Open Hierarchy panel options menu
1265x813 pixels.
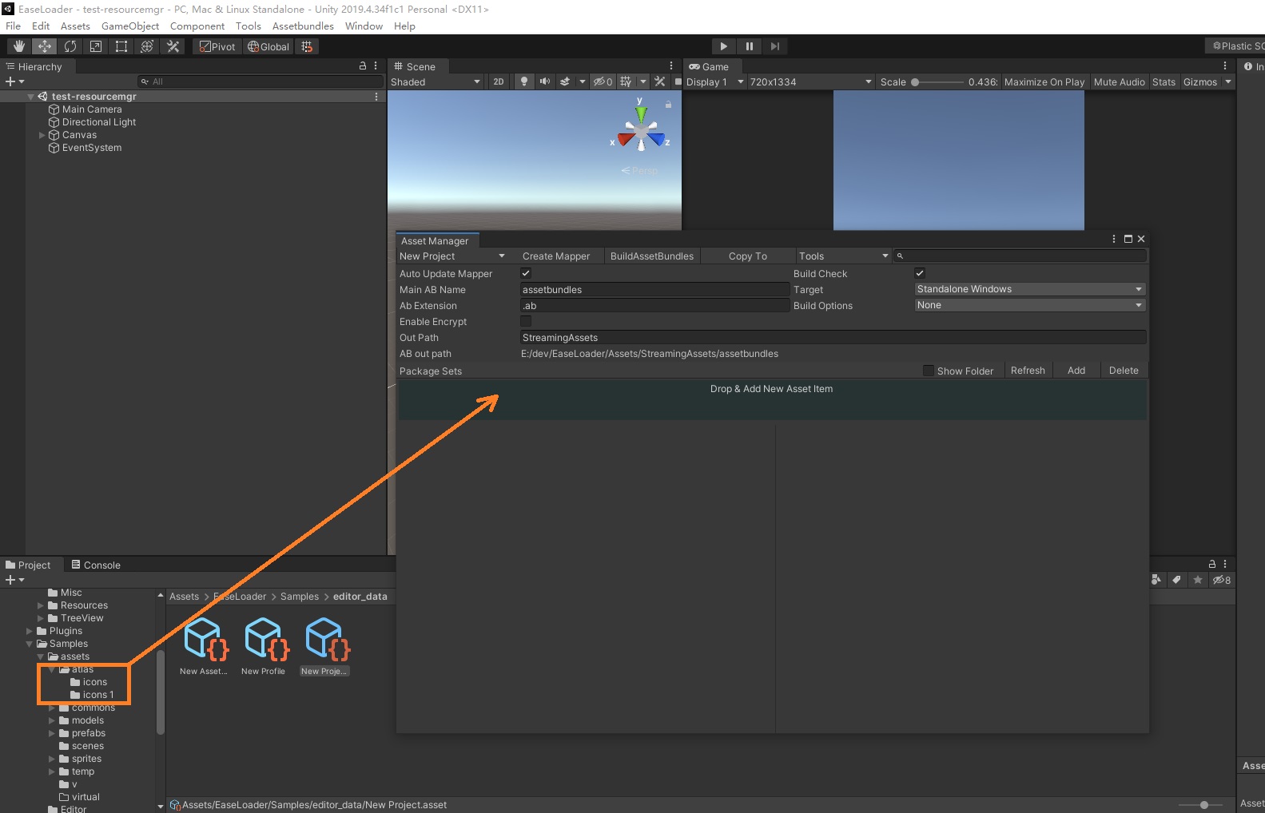pyautogui.click(x=376, y=66)
